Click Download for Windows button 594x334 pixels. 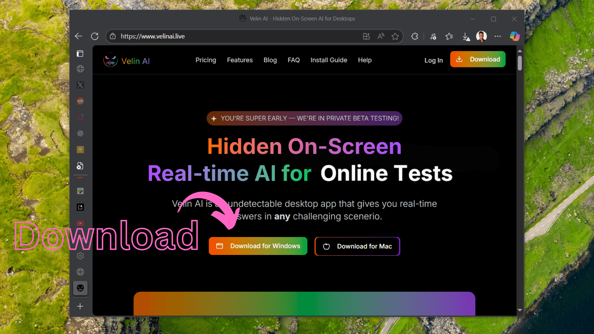click(258, 246)
